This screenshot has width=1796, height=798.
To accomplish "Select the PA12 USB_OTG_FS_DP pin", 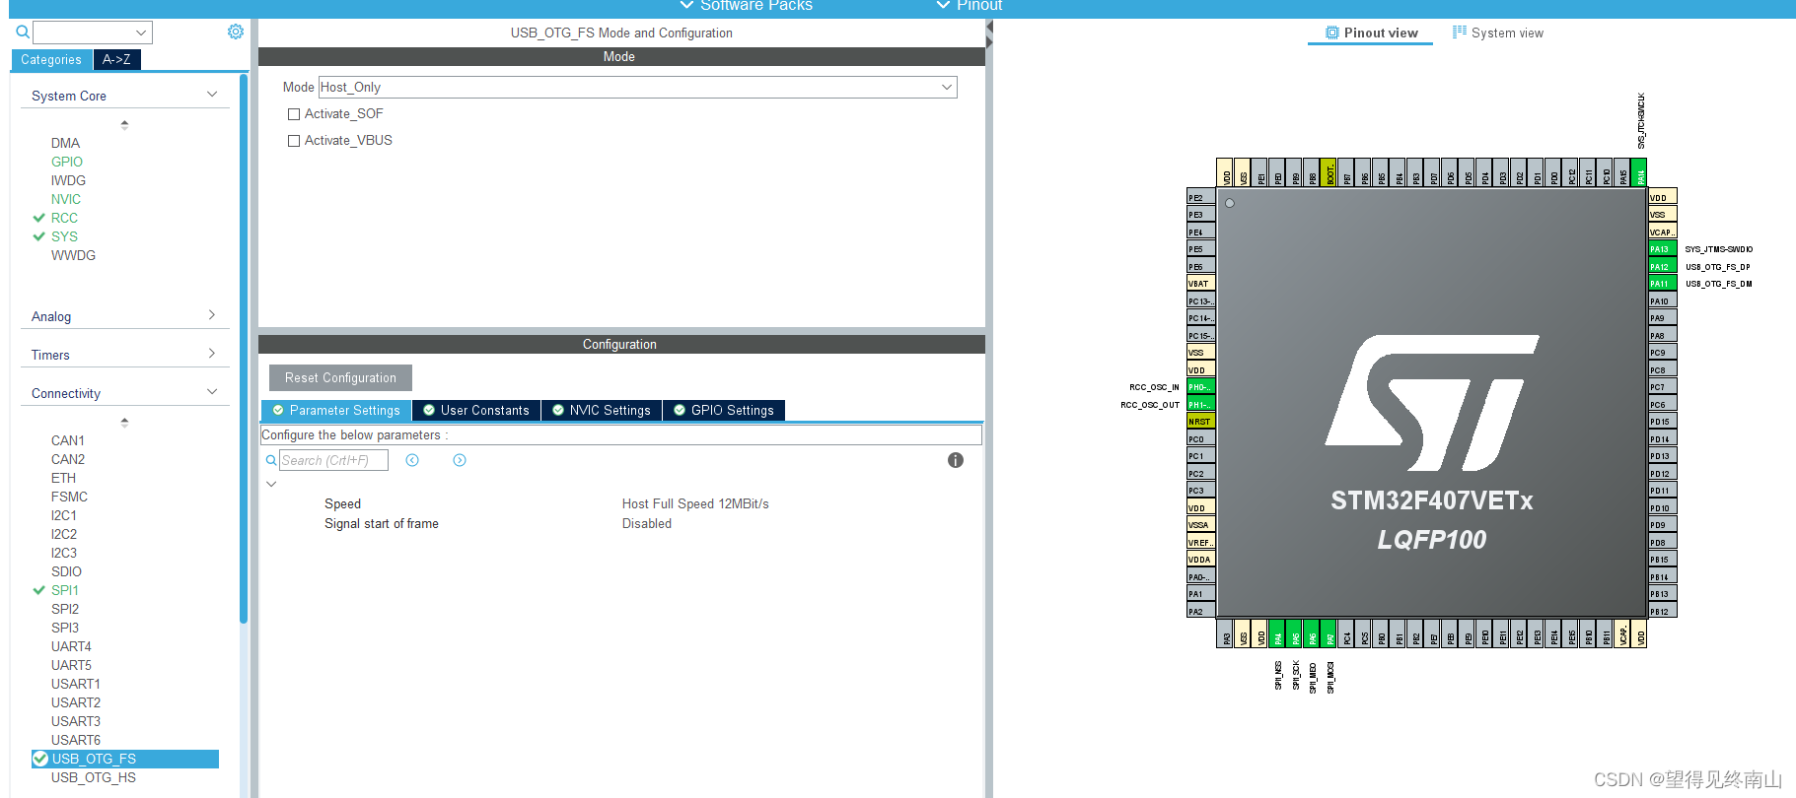I will (1663, 267).
